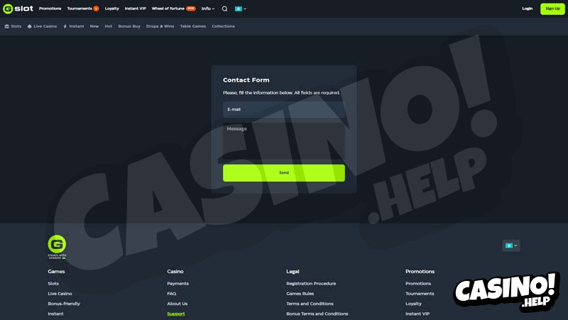
Task: Open Terms and Conditions link
Action: [310, 304]
